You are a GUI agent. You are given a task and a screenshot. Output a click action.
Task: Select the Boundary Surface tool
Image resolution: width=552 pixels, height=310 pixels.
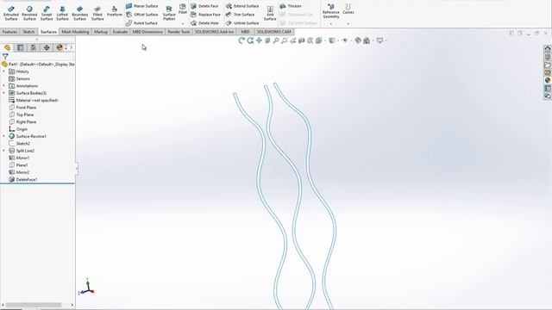tap(79, 13)
